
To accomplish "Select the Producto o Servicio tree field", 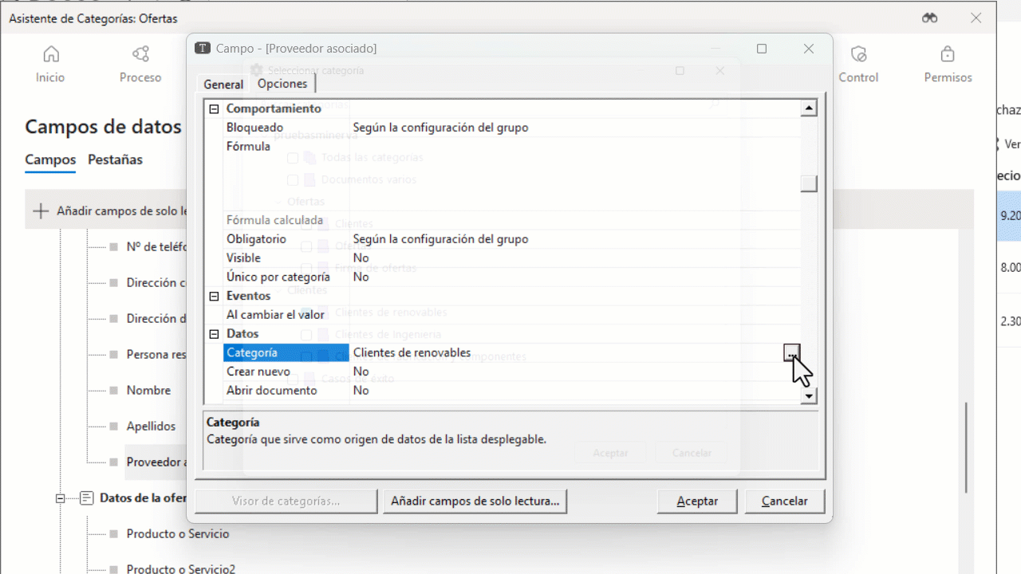I will pyautogui.click(x=177, y=534).
